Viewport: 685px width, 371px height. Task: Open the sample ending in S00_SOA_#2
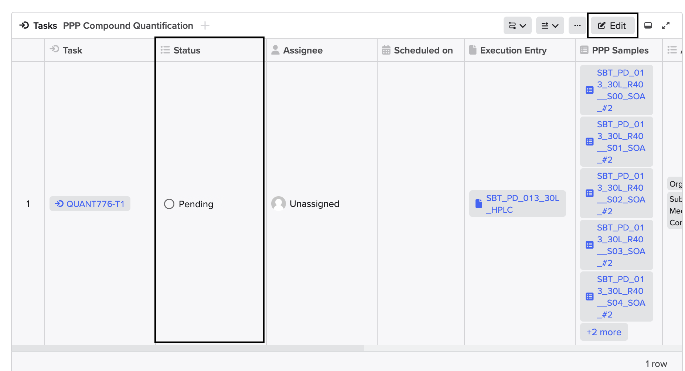(616, 90)
